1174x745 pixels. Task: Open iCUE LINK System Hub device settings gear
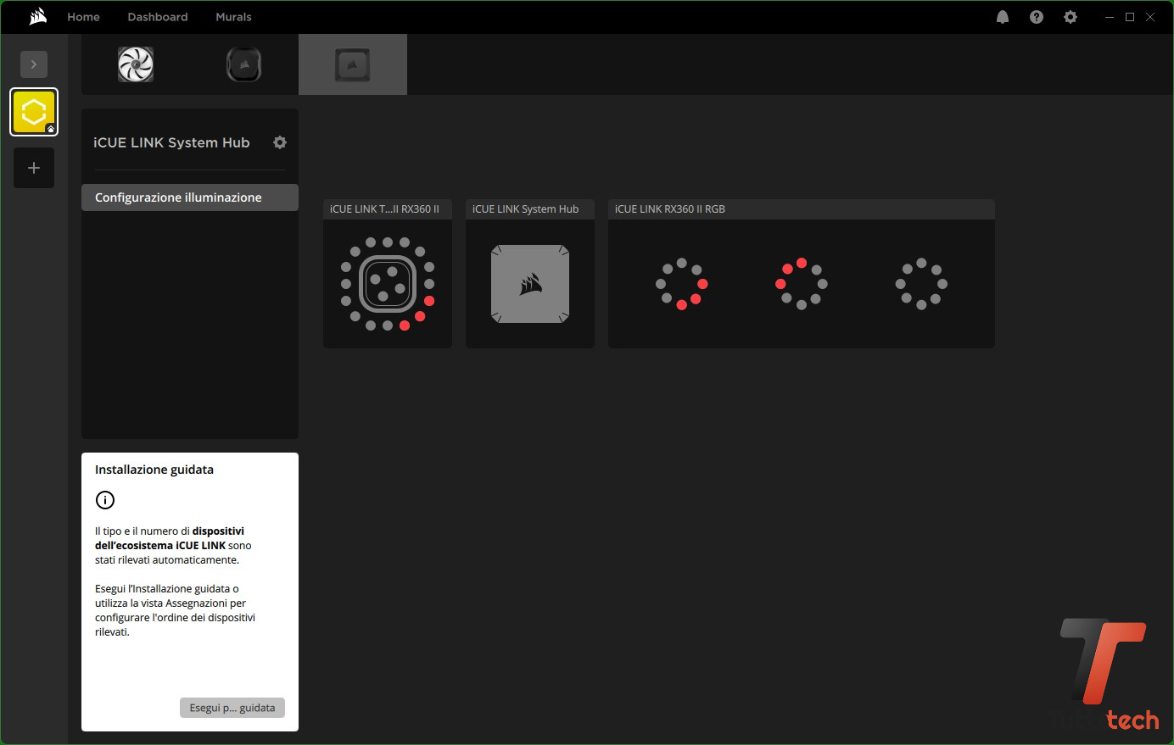280,142
